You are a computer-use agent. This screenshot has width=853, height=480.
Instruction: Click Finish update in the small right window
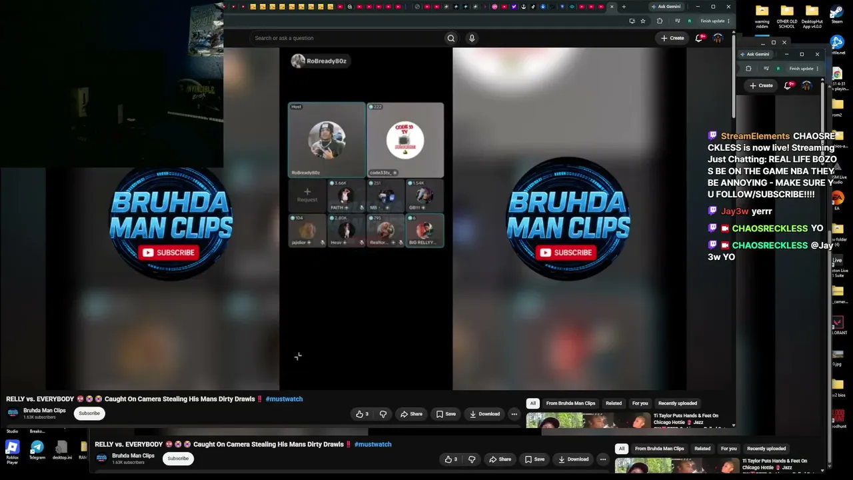coord(803,68)
